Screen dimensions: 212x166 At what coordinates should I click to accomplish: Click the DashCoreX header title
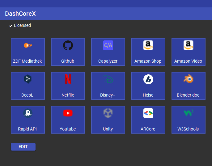[x=20, y=14]
